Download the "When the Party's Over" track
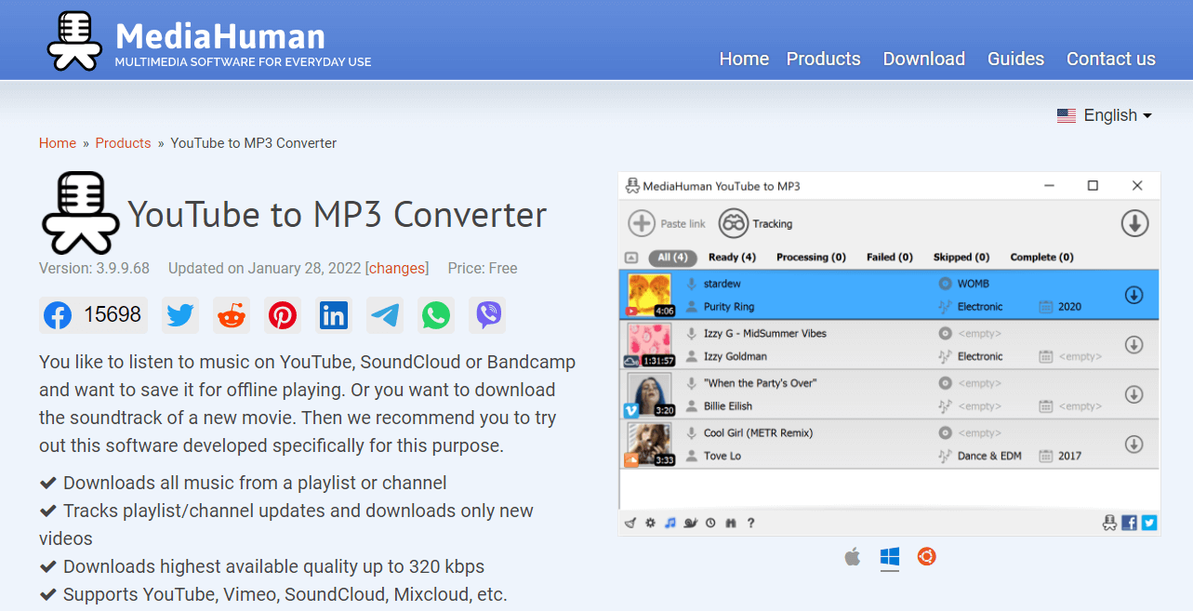The image size is (1193, 611). (1133, 394)
